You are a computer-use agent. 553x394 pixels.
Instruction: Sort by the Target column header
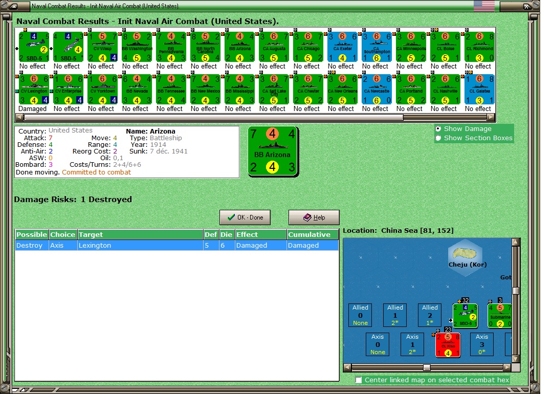click(140, 234)
